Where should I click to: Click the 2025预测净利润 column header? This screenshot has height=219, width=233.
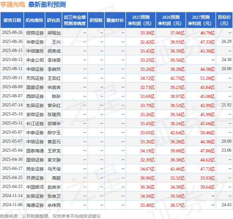click(x=141, y=20)
